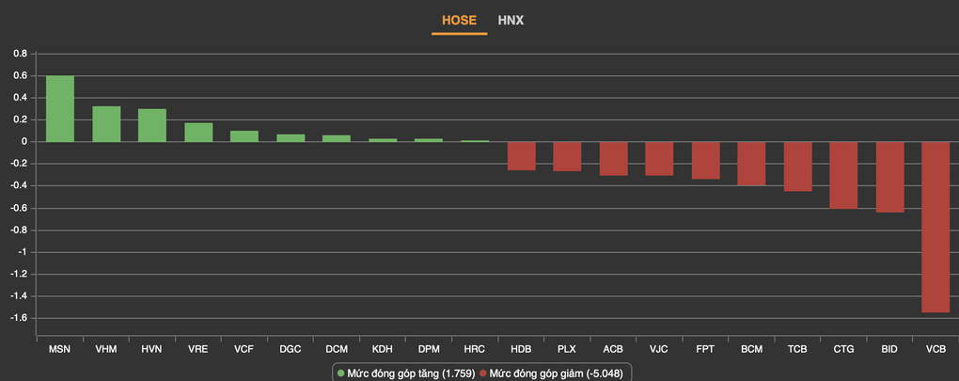Click the green VRE bar

[198, 132]
